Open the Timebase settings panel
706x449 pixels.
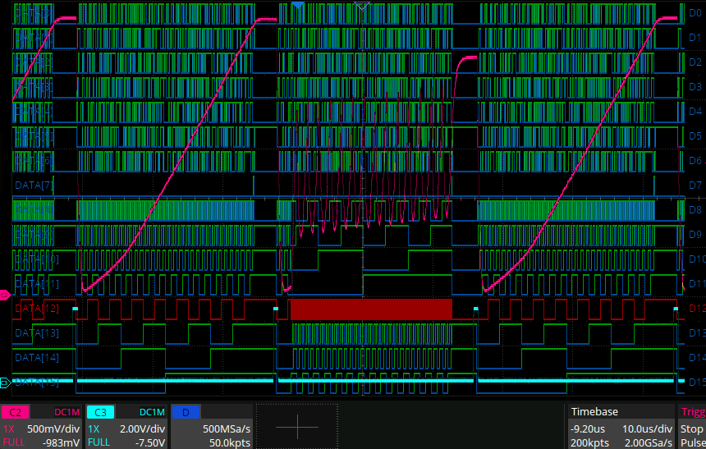click(x=621, y=426)
